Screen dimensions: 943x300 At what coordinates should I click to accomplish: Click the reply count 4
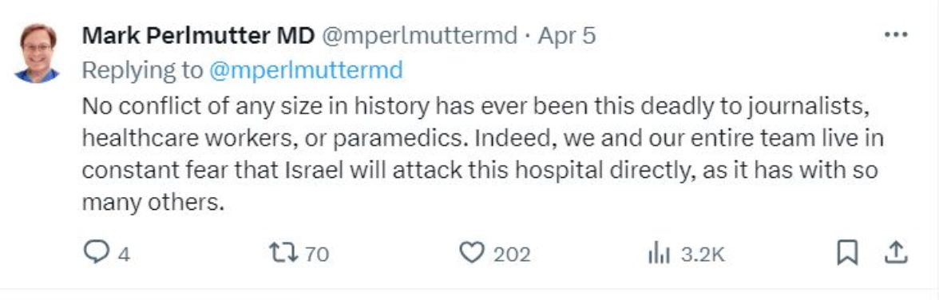coord(123,255)
